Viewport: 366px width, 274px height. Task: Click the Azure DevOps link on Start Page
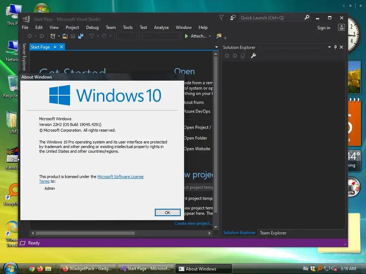[x=197, y=111]
